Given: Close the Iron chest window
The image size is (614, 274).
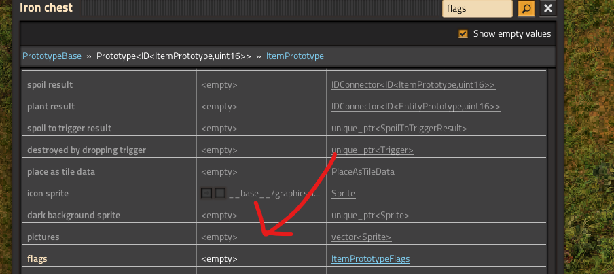Looking at the screenshot, I should coord(548,8).
